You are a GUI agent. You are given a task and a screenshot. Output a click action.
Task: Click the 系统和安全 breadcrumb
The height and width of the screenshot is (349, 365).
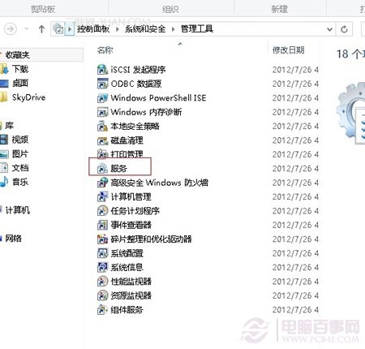145,28
